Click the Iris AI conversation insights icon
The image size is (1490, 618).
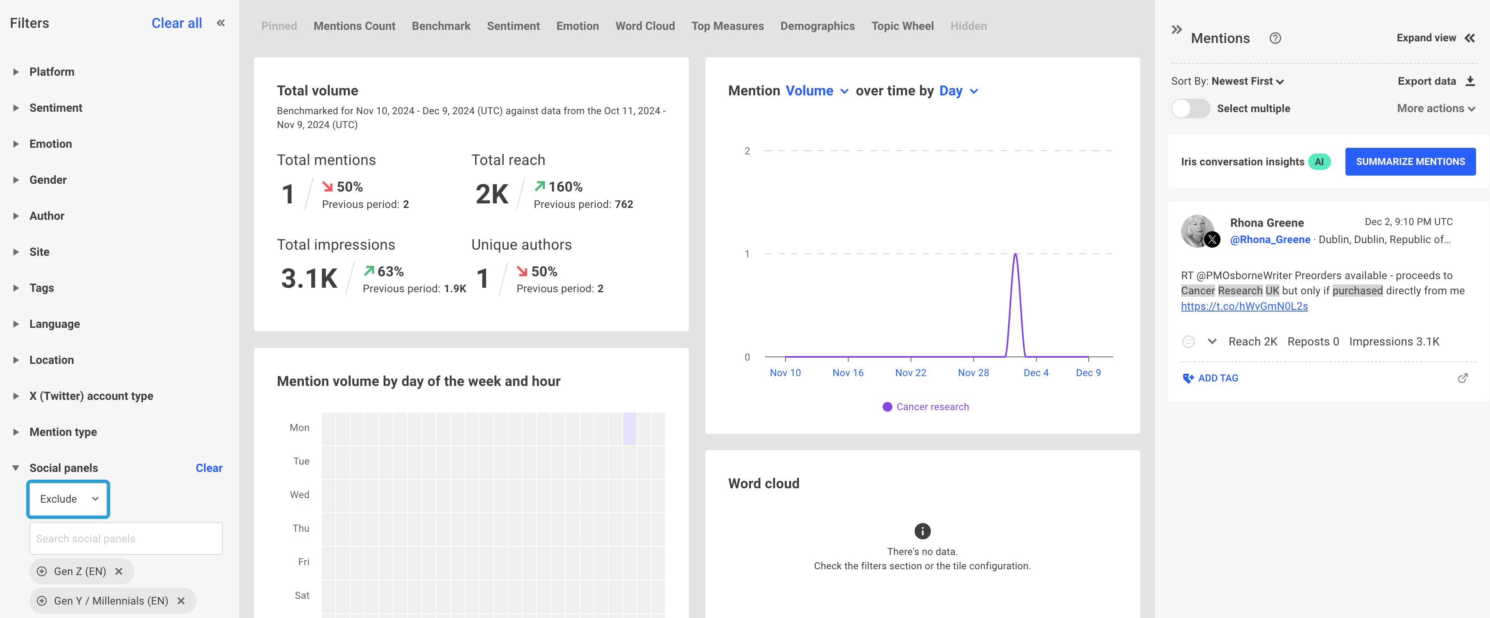tap(1321, 160)
